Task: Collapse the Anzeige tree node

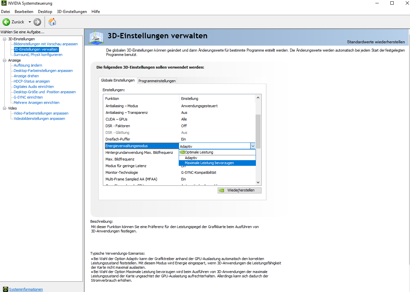Action: pos(5,60)
